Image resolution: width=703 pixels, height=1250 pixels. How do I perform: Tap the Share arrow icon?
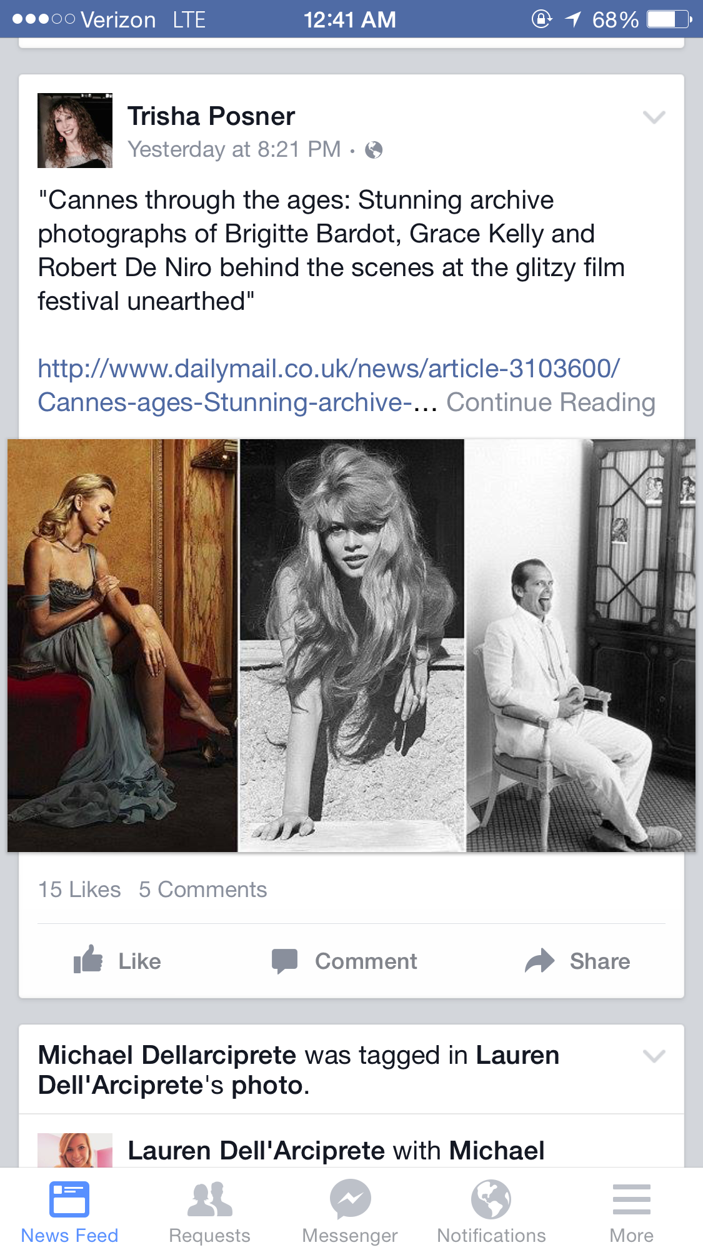click(539, 961)
